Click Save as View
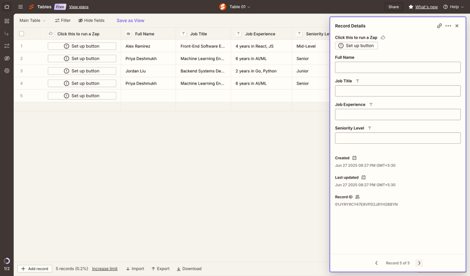 click(x=130, y=21)
